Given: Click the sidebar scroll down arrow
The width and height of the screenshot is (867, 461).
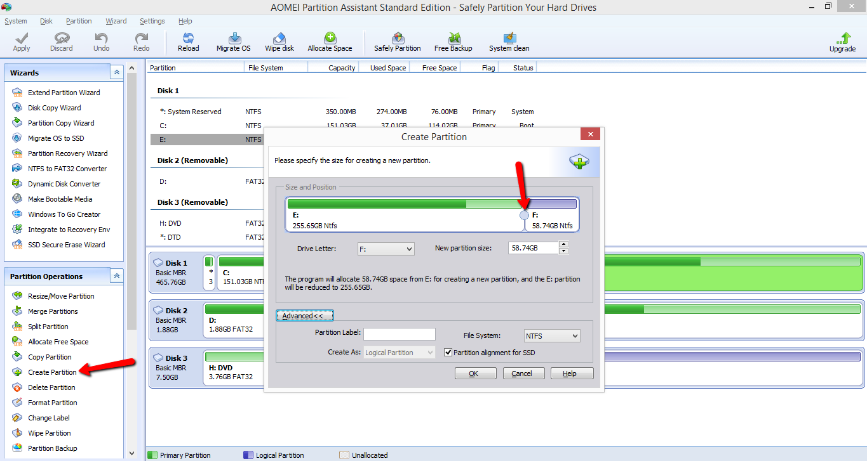Looking at the screenshot, I should [131, 453].
